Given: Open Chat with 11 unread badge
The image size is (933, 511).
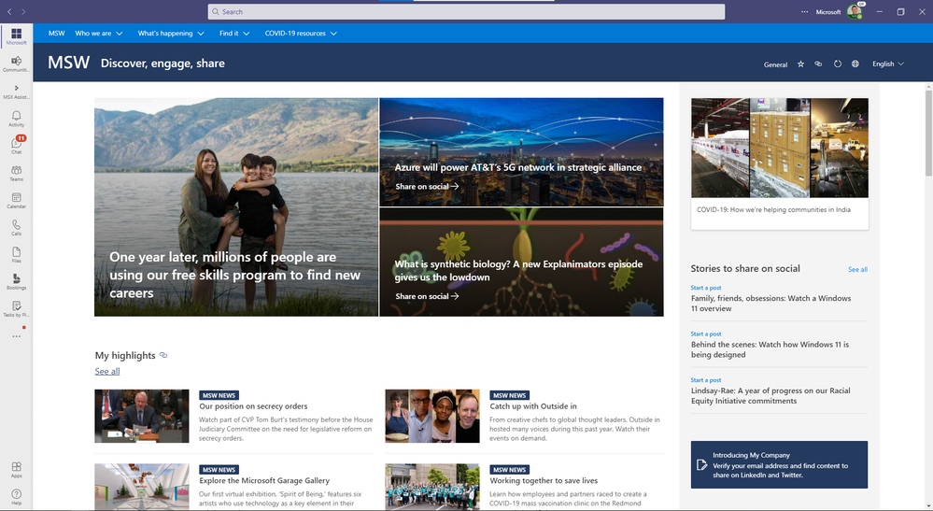Looking at the screenshot, I should pyautogui.click(x=16, y=145).
